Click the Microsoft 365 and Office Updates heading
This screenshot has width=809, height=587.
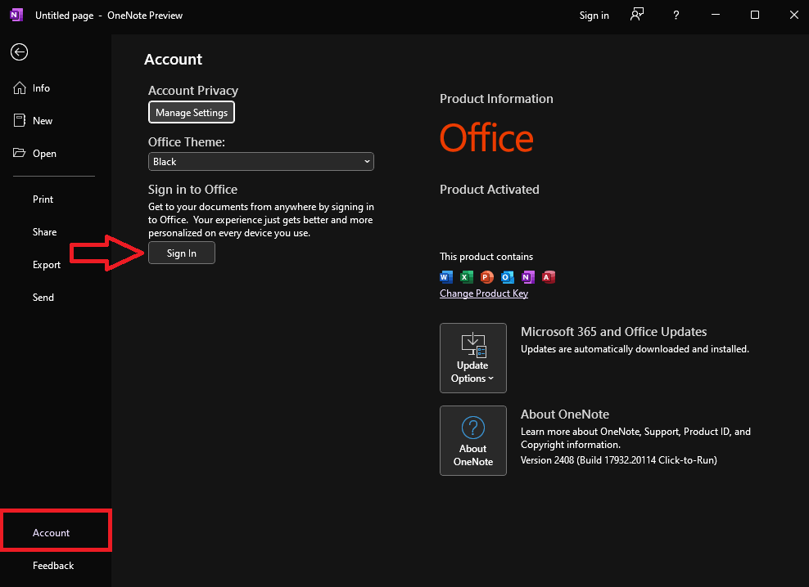click(x=613, y=331)
